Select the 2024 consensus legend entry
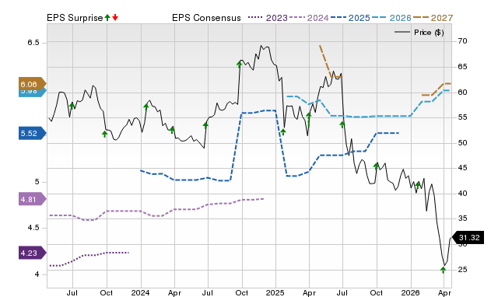 pos(309,18)
